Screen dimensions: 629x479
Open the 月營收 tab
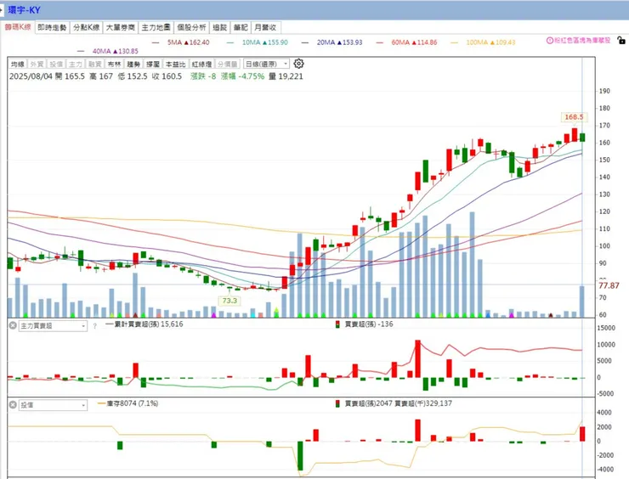(x=265, y=27)
